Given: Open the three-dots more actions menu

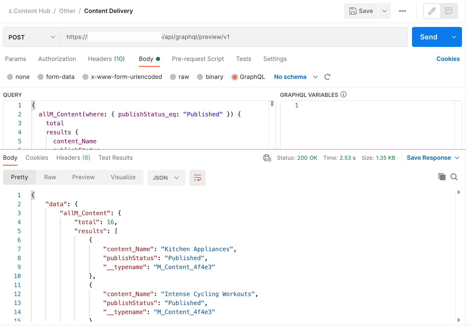Looking at the screenshot, I should (x=402, y=11).
